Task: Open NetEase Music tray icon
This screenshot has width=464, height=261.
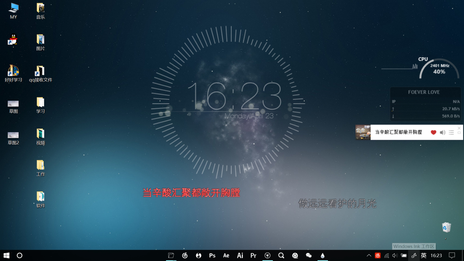Action: tap(378, 255)
